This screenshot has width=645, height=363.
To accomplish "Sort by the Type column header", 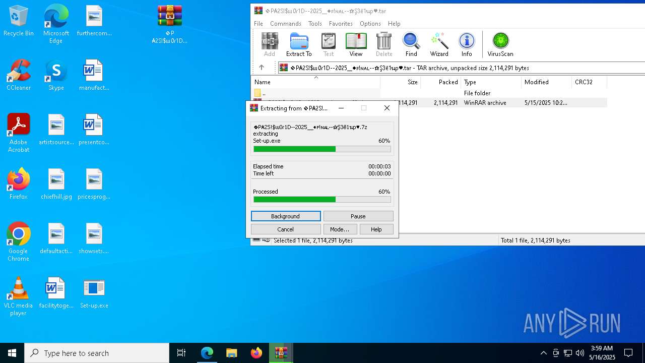I will click(491, 82).
